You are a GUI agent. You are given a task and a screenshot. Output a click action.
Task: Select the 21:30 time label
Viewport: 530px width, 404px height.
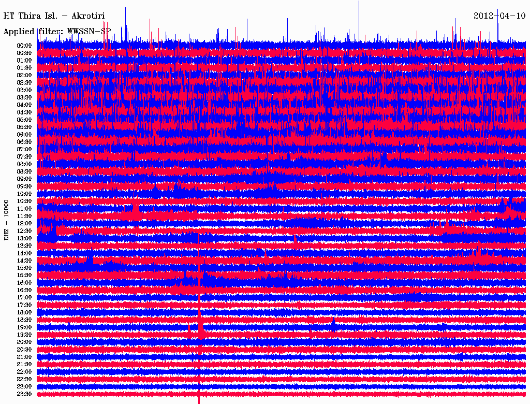[x=24, y=365]
